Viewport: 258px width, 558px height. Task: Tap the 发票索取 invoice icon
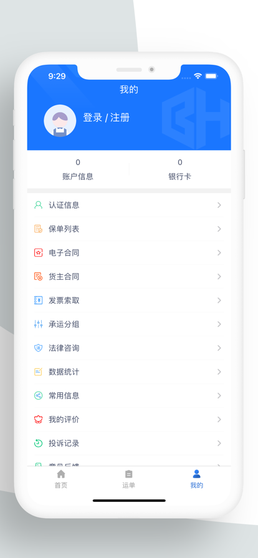[x=38, y=300]
